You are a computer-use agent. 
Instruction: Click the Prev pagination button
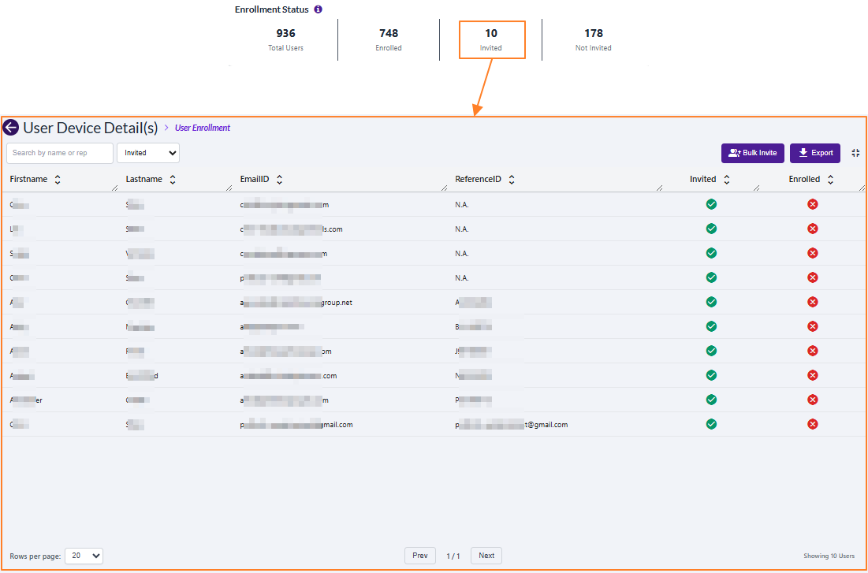point(420,555)
